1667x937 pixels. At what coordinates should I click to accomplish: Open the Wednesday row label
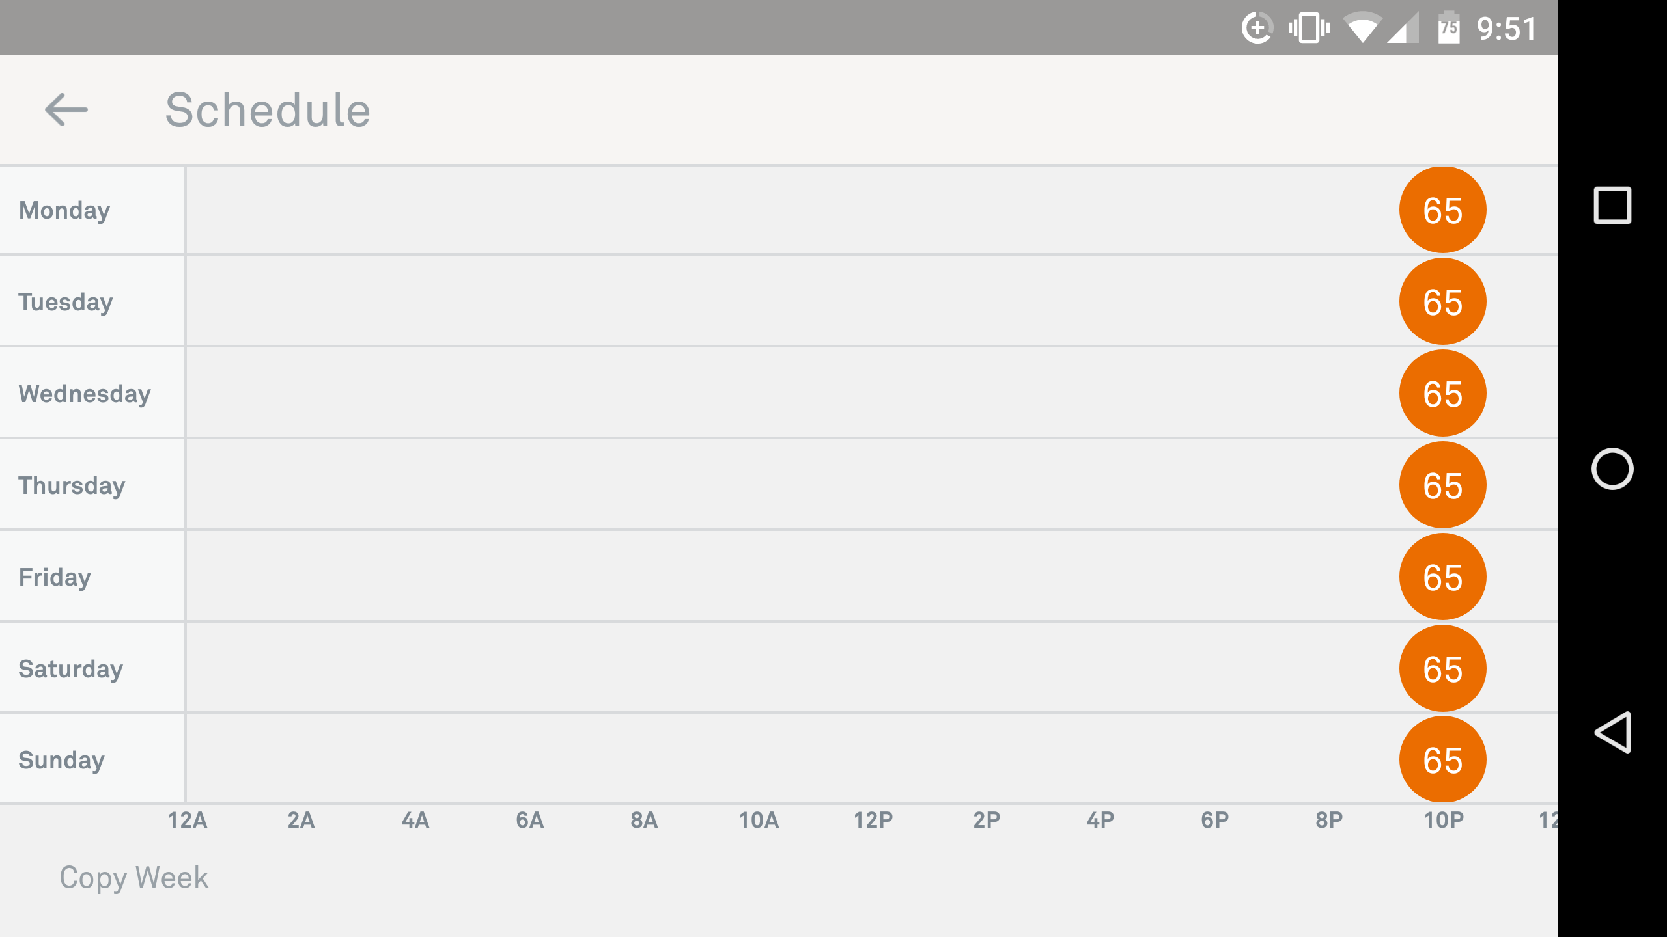(x=85, y=394)
